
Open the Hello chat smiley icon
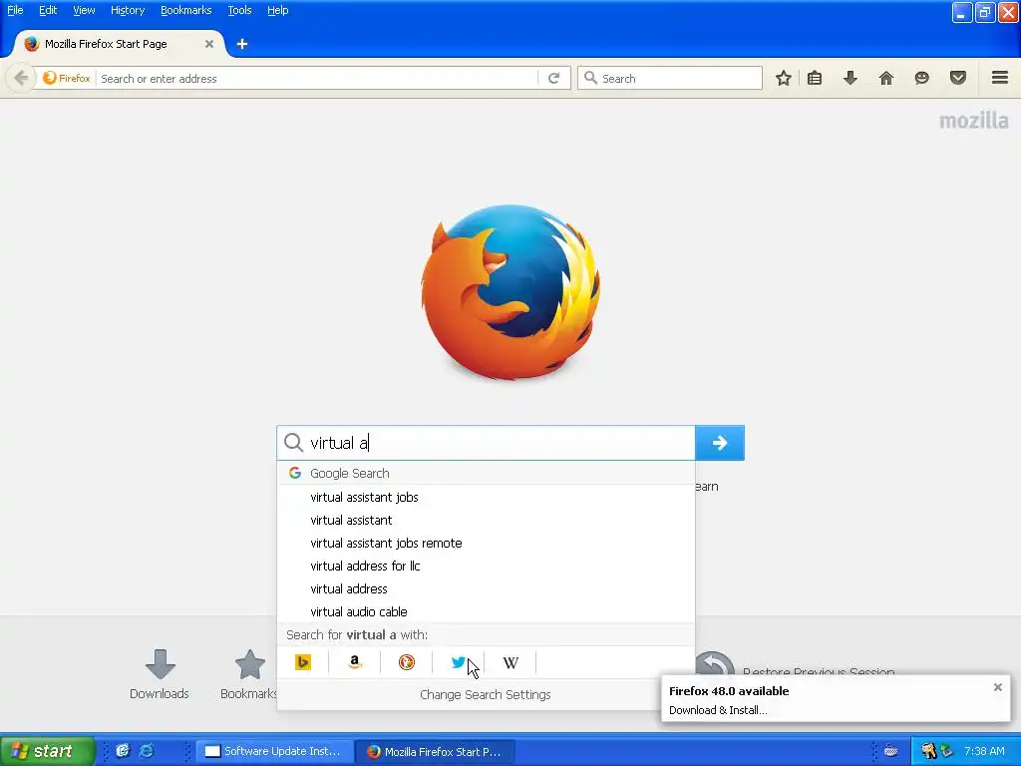[921, 78]
